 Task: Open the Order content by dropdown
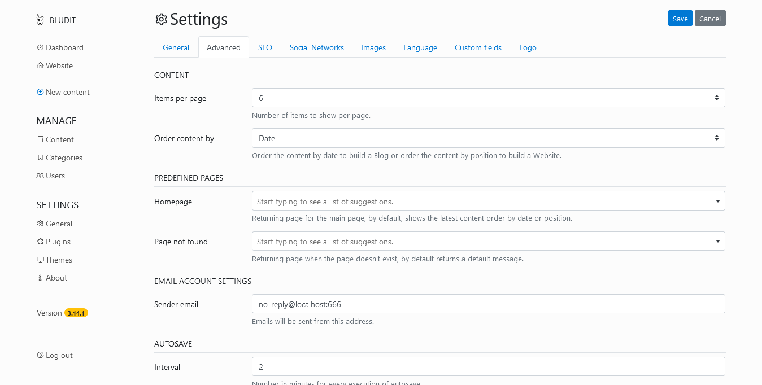pos(488,138)
